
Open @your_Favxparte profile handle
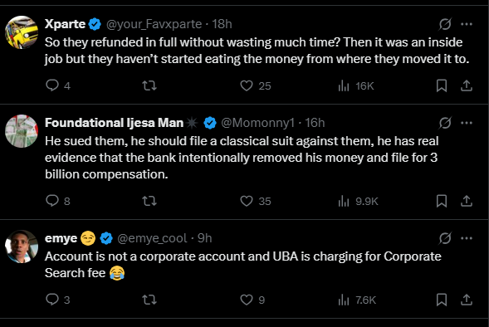click(154, 24)
